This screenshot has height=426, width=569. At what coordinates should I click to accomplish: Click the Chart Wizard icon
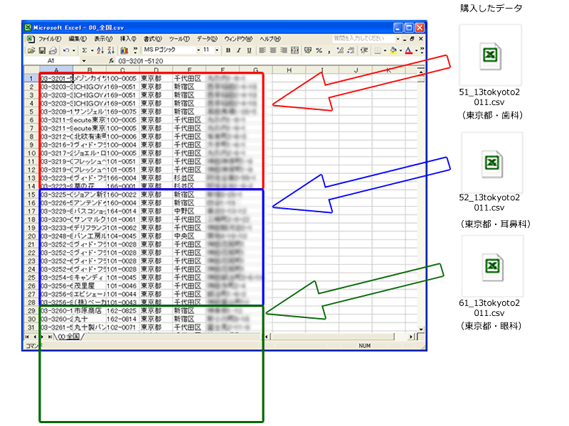pyautogui.click(x=124, y=50)
